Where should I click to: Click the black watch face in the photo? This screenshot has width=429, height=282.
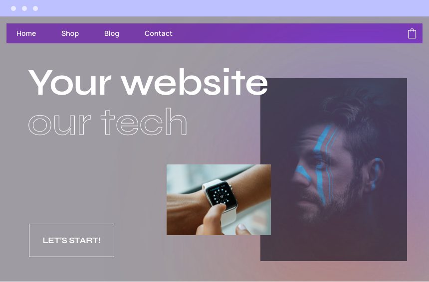[221, 194]
